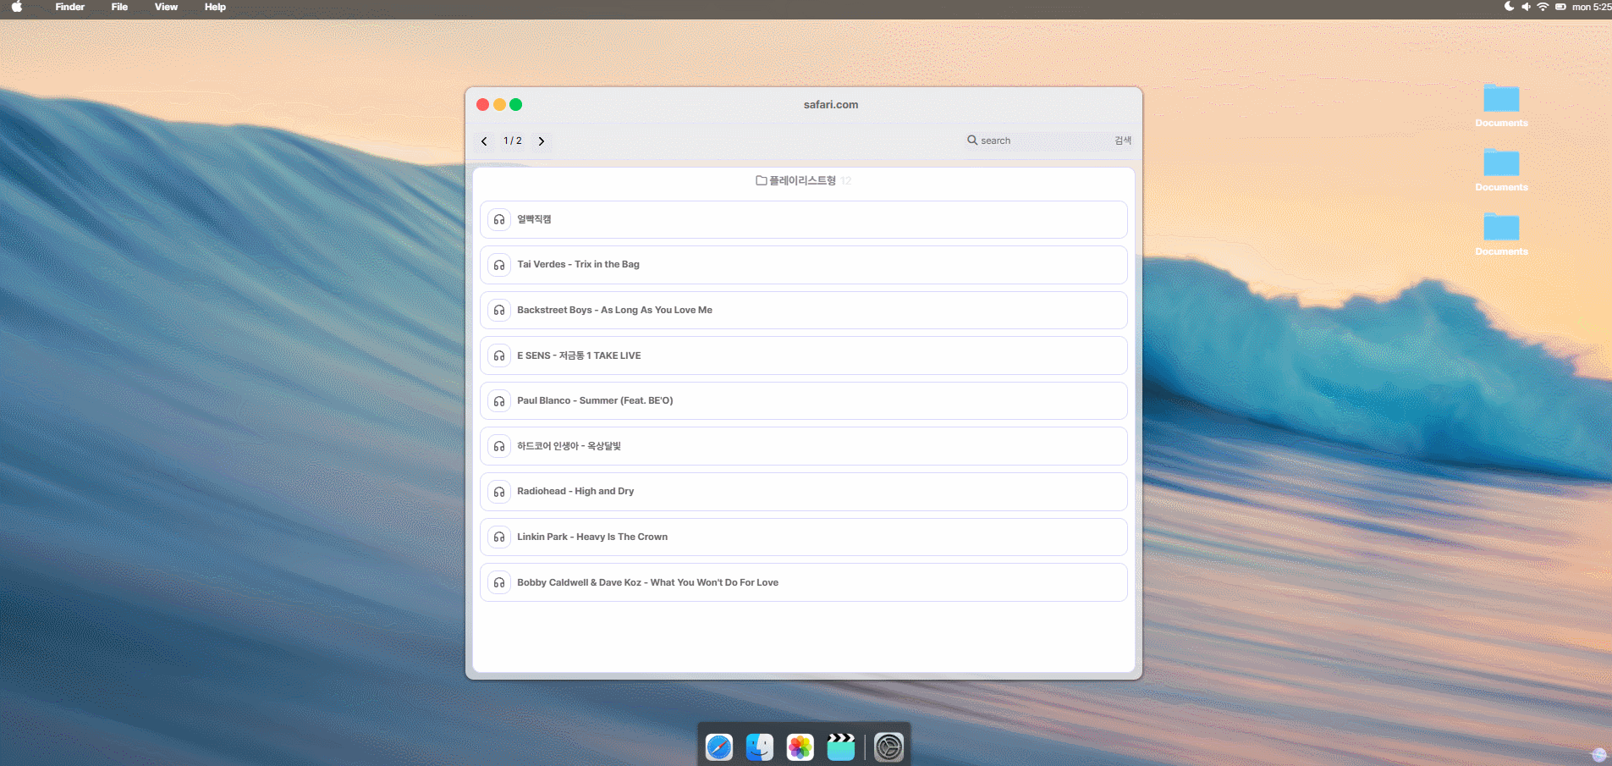Viewport: 1612px width, 766px height.
Task: Click headphone icon for 하드코어 인생아 track
Action: click(x=499, y=446)
